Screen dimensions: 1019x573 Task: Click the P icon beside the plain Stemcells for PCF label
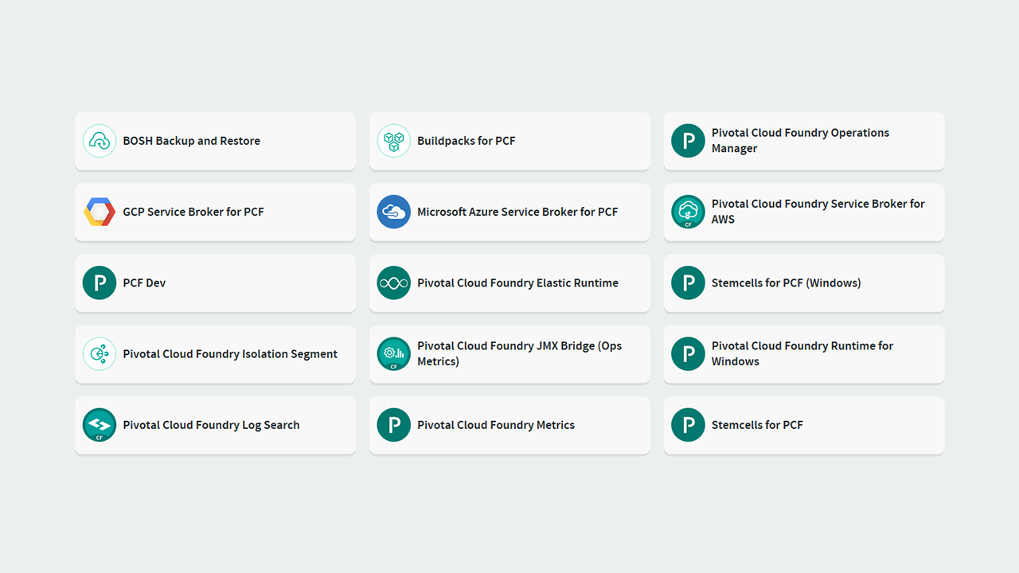pos(689,425)
